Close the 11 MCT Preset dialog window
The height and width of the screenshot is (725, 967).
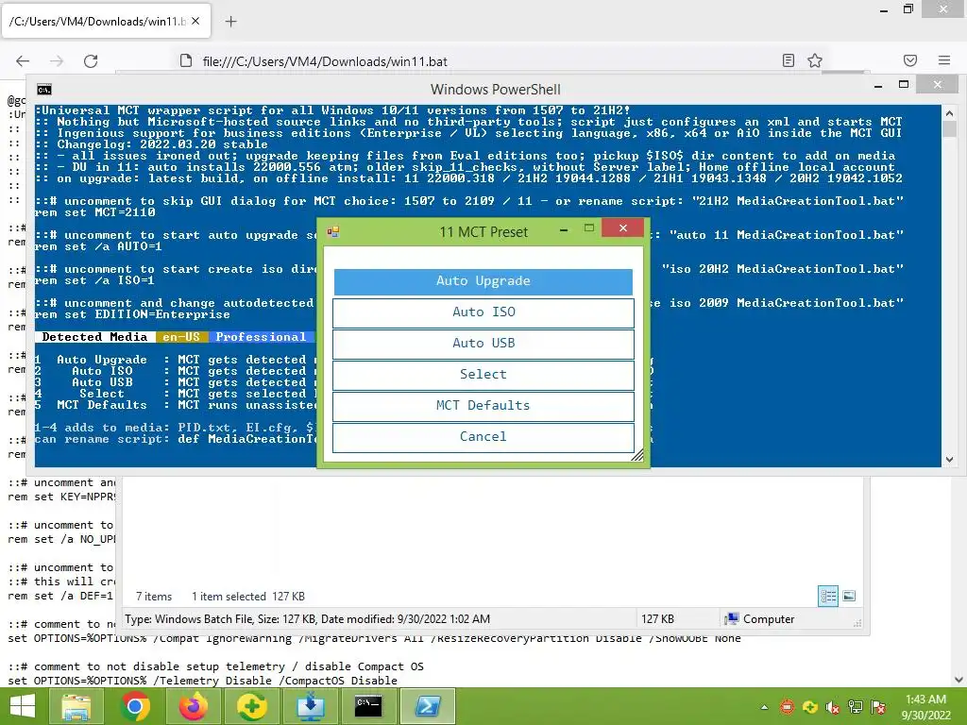[623, 228]
